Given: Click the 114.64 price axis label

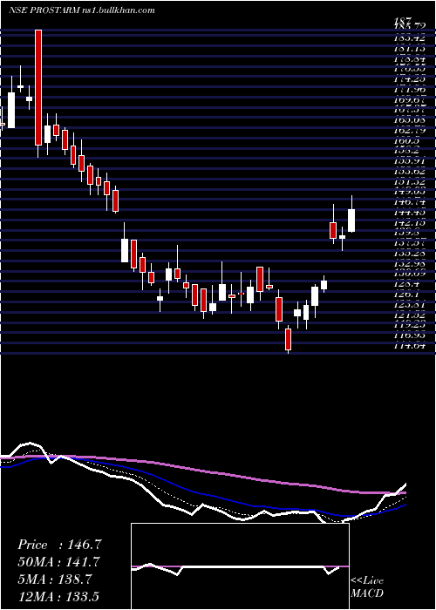Looking at the screenshot, I should pos(409,345).
